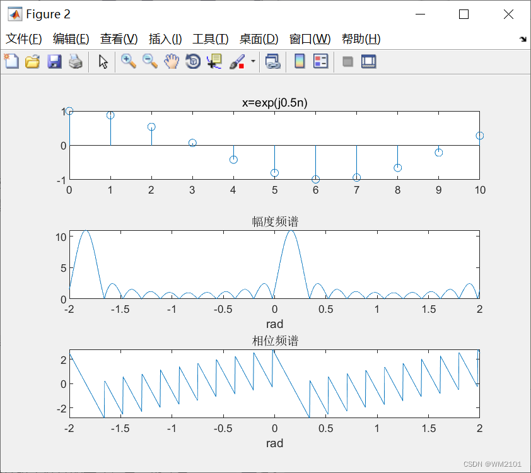Screen dimensions: 531x473
Task: Click the rad label under magnitude plot
Action: (274, 324)
